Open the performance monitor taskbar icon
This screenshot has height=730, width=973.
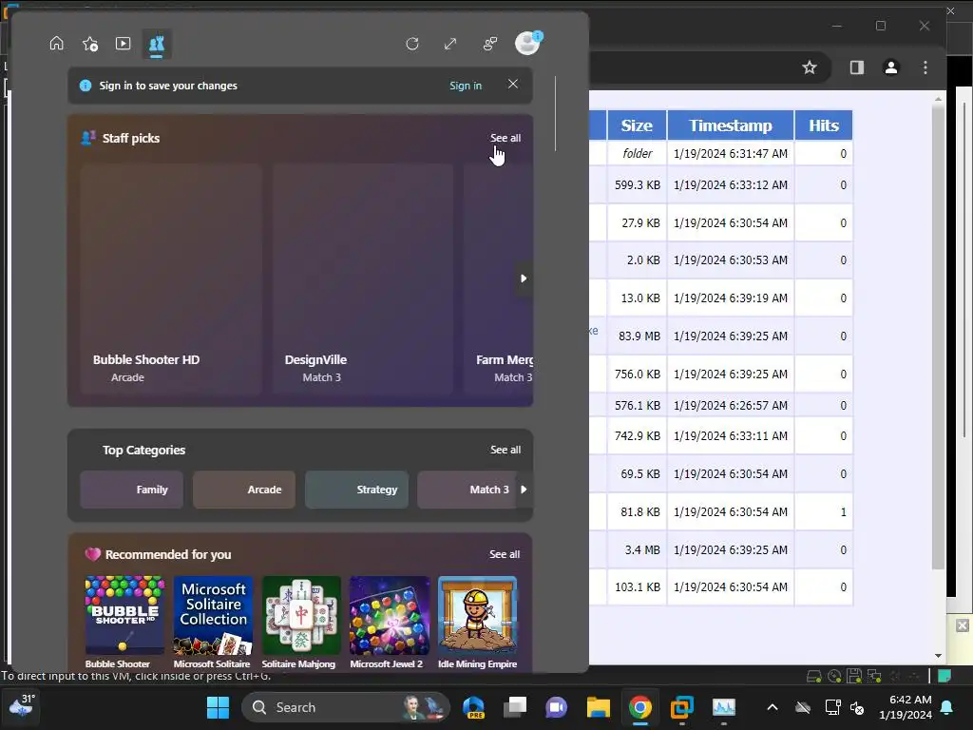[723, 707]
